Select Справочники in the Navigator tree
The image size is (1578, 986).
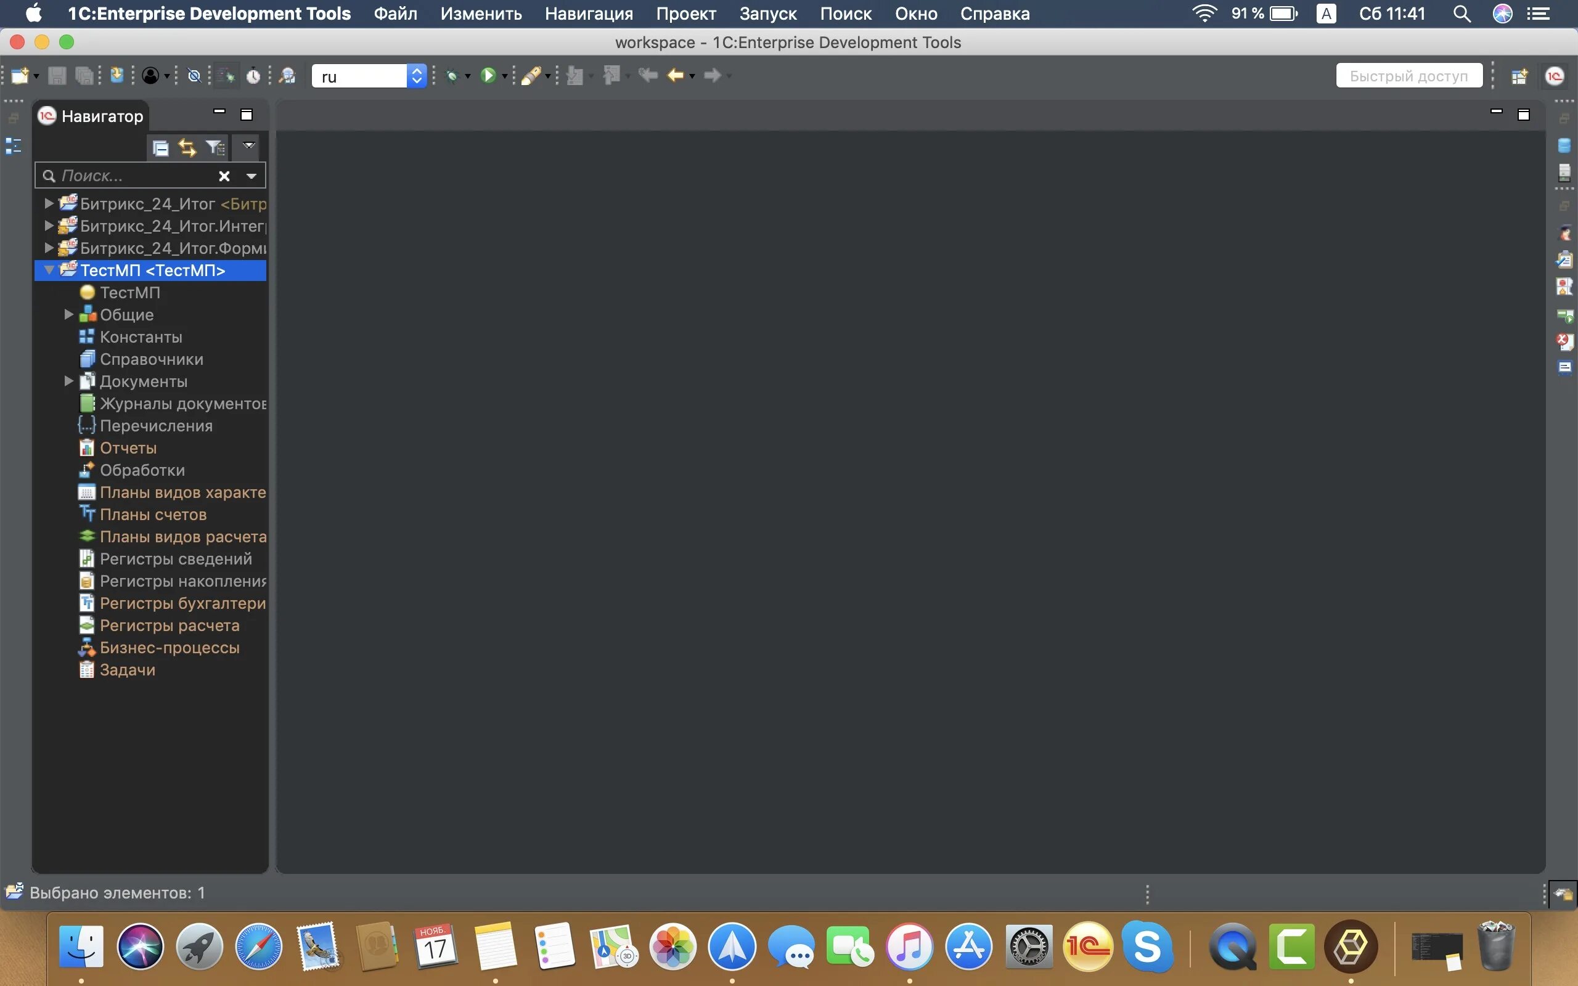click(151, 359)
